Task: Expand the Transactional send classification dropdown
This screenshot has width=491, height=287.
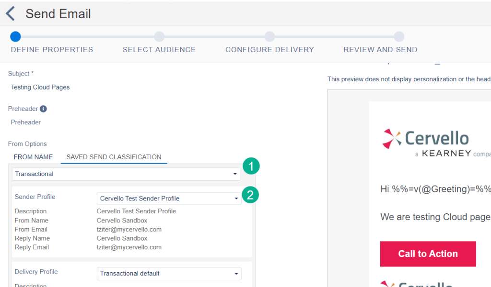Action: click(126, 174)
